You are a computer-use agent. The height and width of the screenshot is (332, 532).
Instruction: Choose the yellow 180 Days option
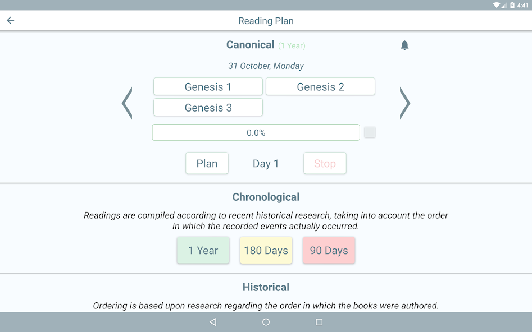click(x=266, y=250)
